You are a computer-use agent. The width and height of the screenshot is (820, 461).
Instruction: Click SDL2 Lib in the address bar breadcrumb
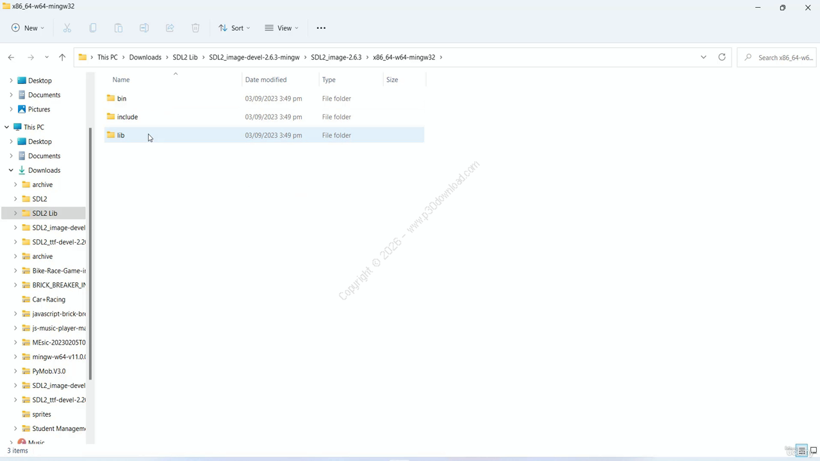[x=185, y=57]
